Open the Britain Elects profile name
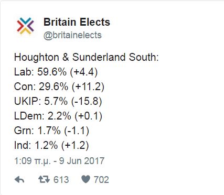The image size is (224, 195). pyautogui.click(x=77, y=22)
